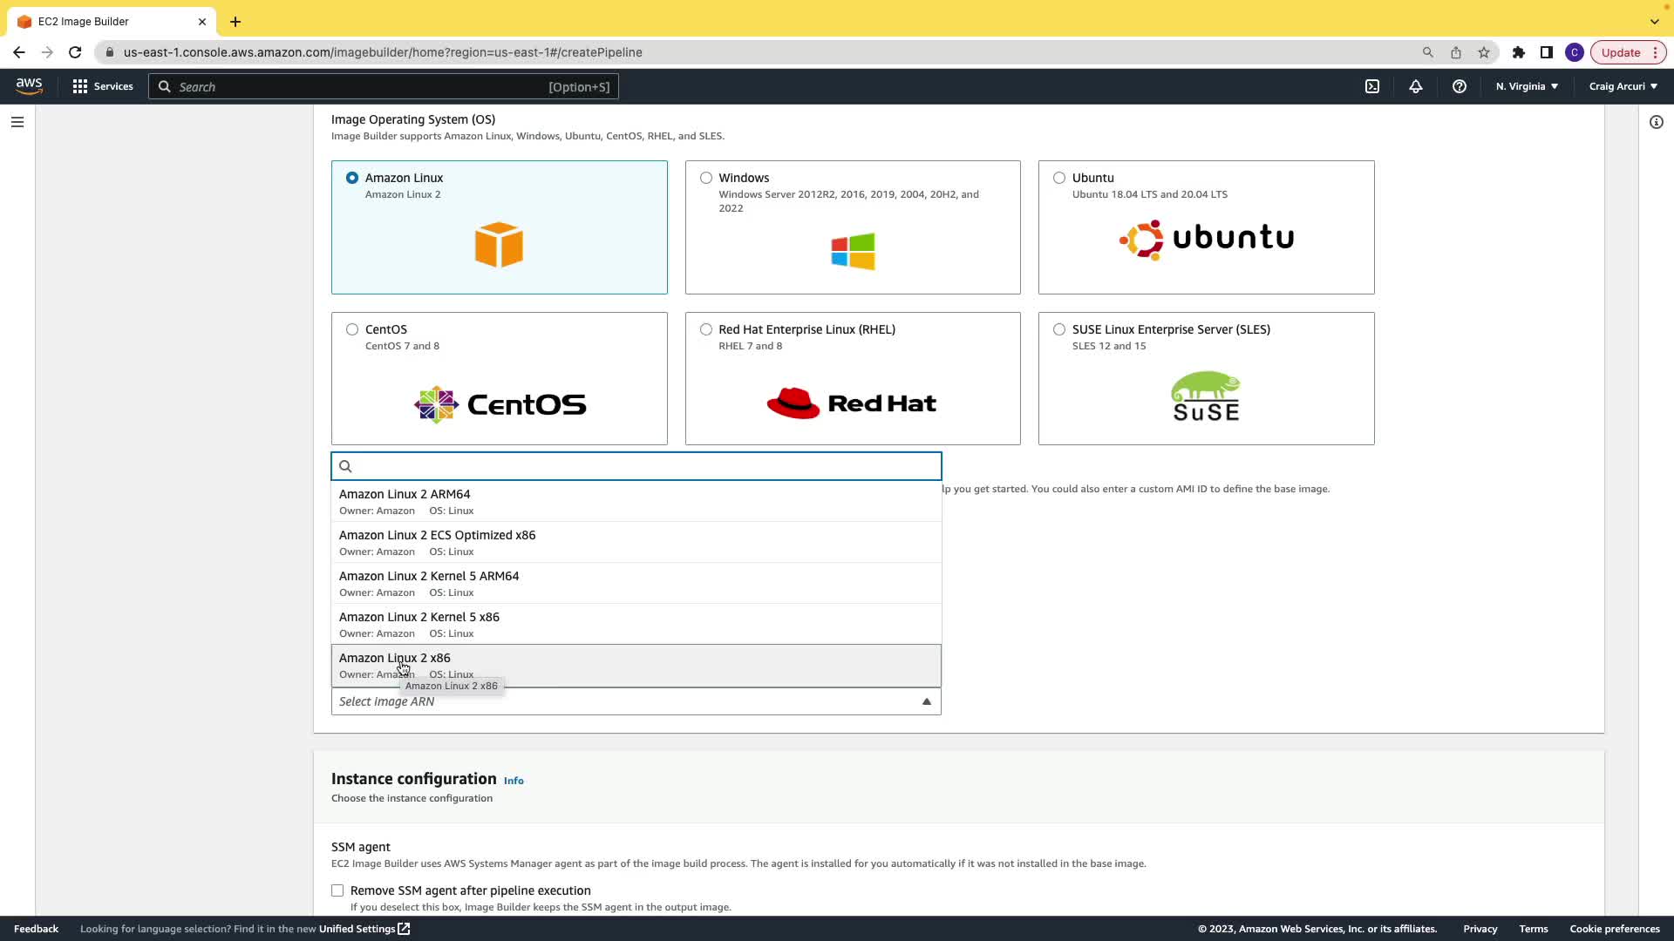1674x941 pixels.
Task: Choose Amazon Linux 2 x86 option
Action: (x=636, y=666)
